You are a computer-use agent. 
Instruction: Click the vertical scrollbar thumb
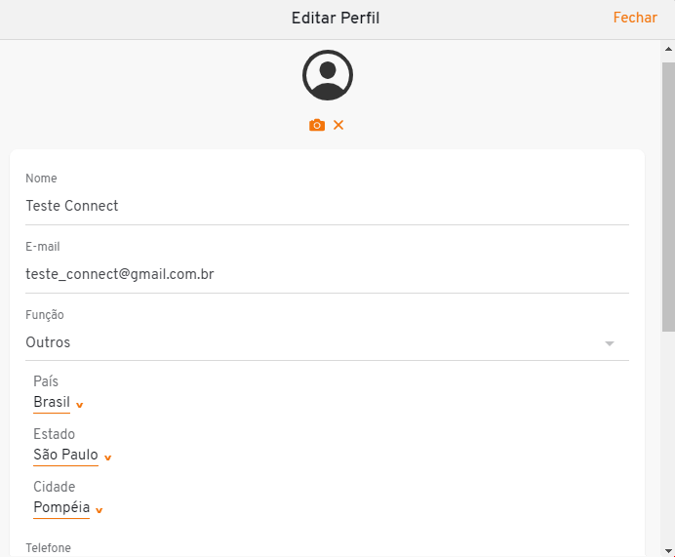[668, 197]
